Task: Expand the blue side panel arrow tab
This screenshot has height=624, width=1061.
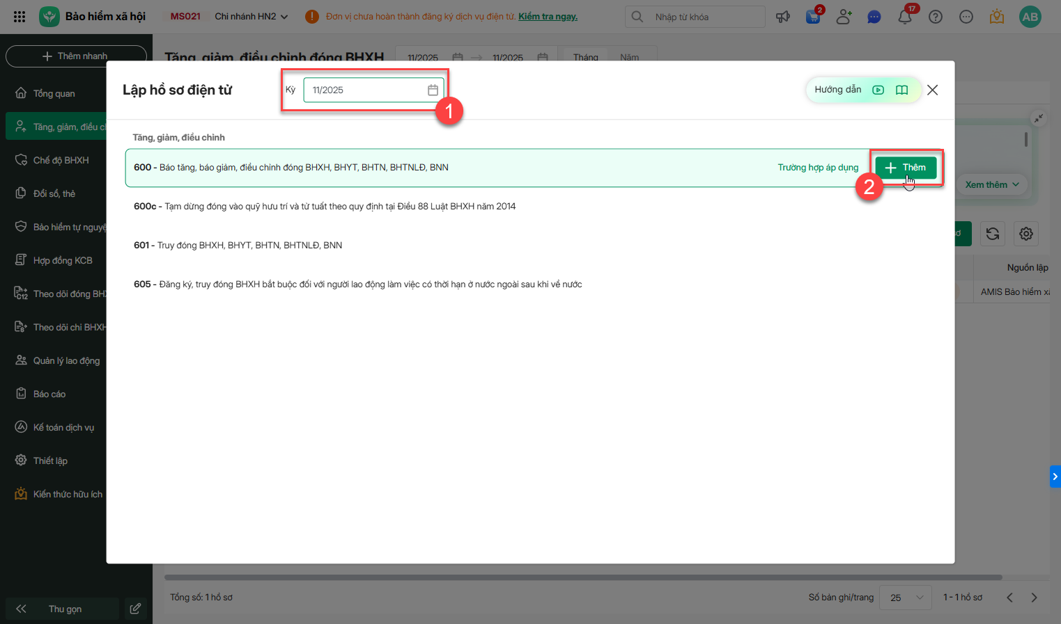Action: click(x=1055, y=477)
